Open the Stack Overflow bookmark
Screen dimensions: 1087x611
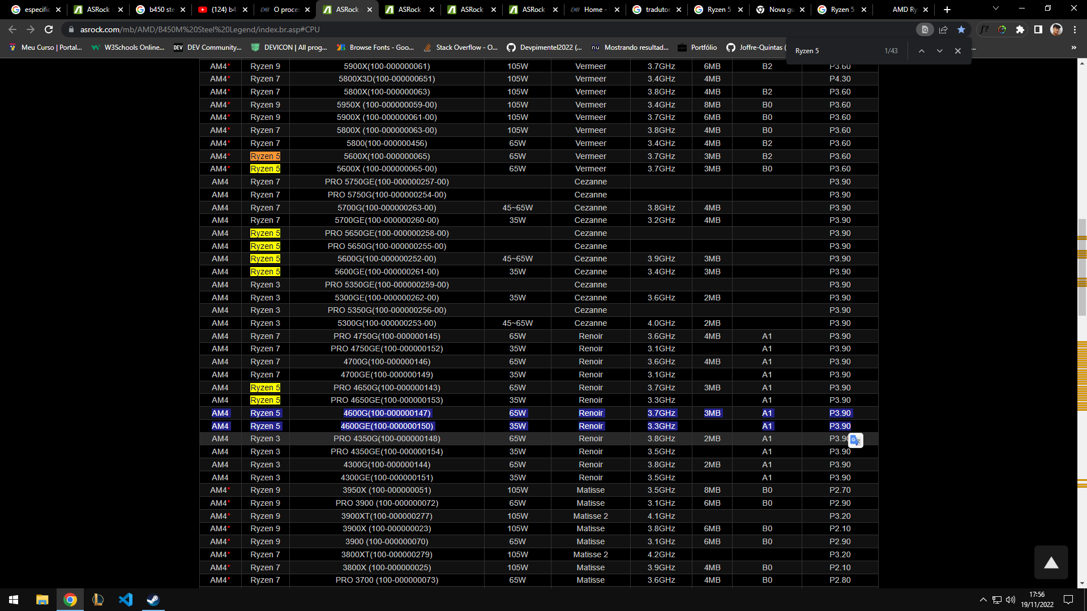coord(460,48)
